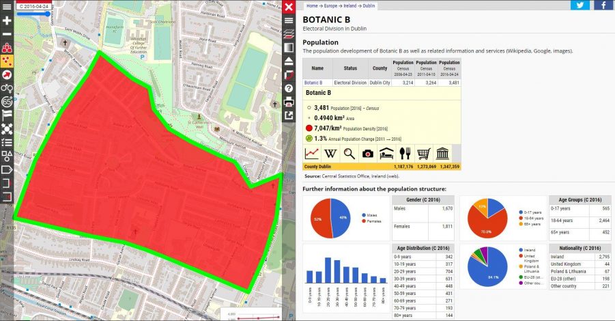Image resolution: width=615 pixels, height=321 pixels.
Task: Toggle the gender symbols map layer
Action: point(7,88)
